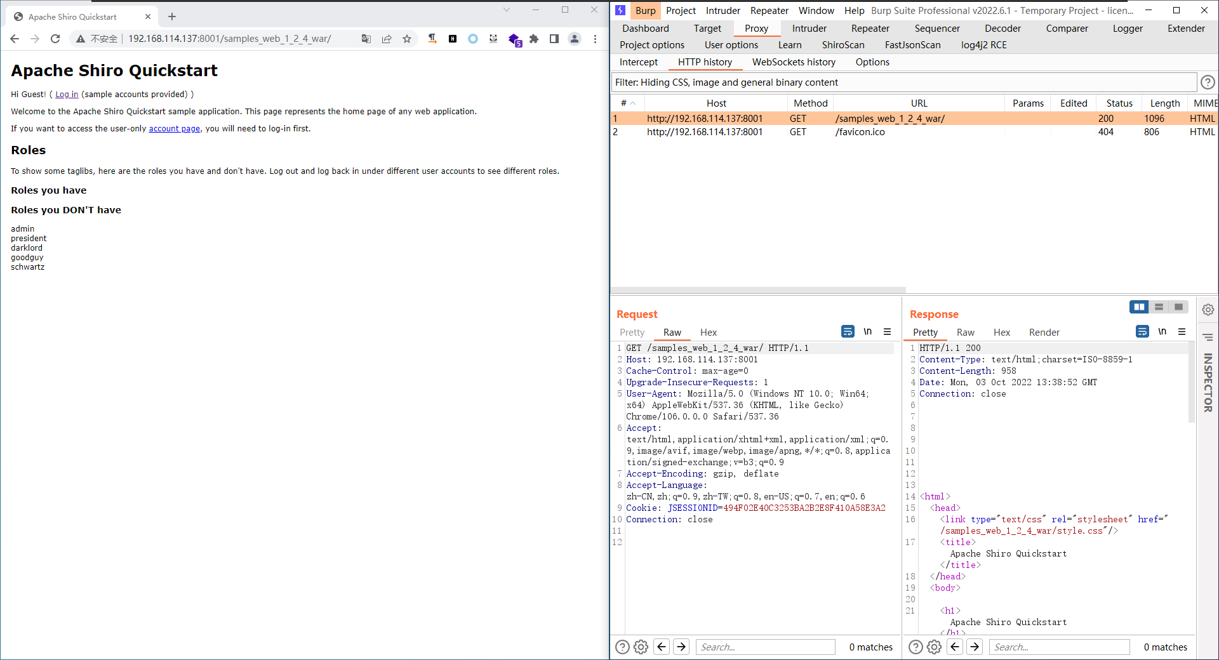This screenshot has height=660, width=1219.
Task: Go to previous response search match
Action: click(x=955, y=647)
